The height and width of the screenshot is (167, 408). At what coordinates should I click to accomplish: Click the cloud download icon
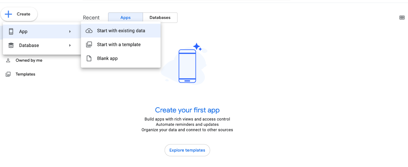(89, 31)
